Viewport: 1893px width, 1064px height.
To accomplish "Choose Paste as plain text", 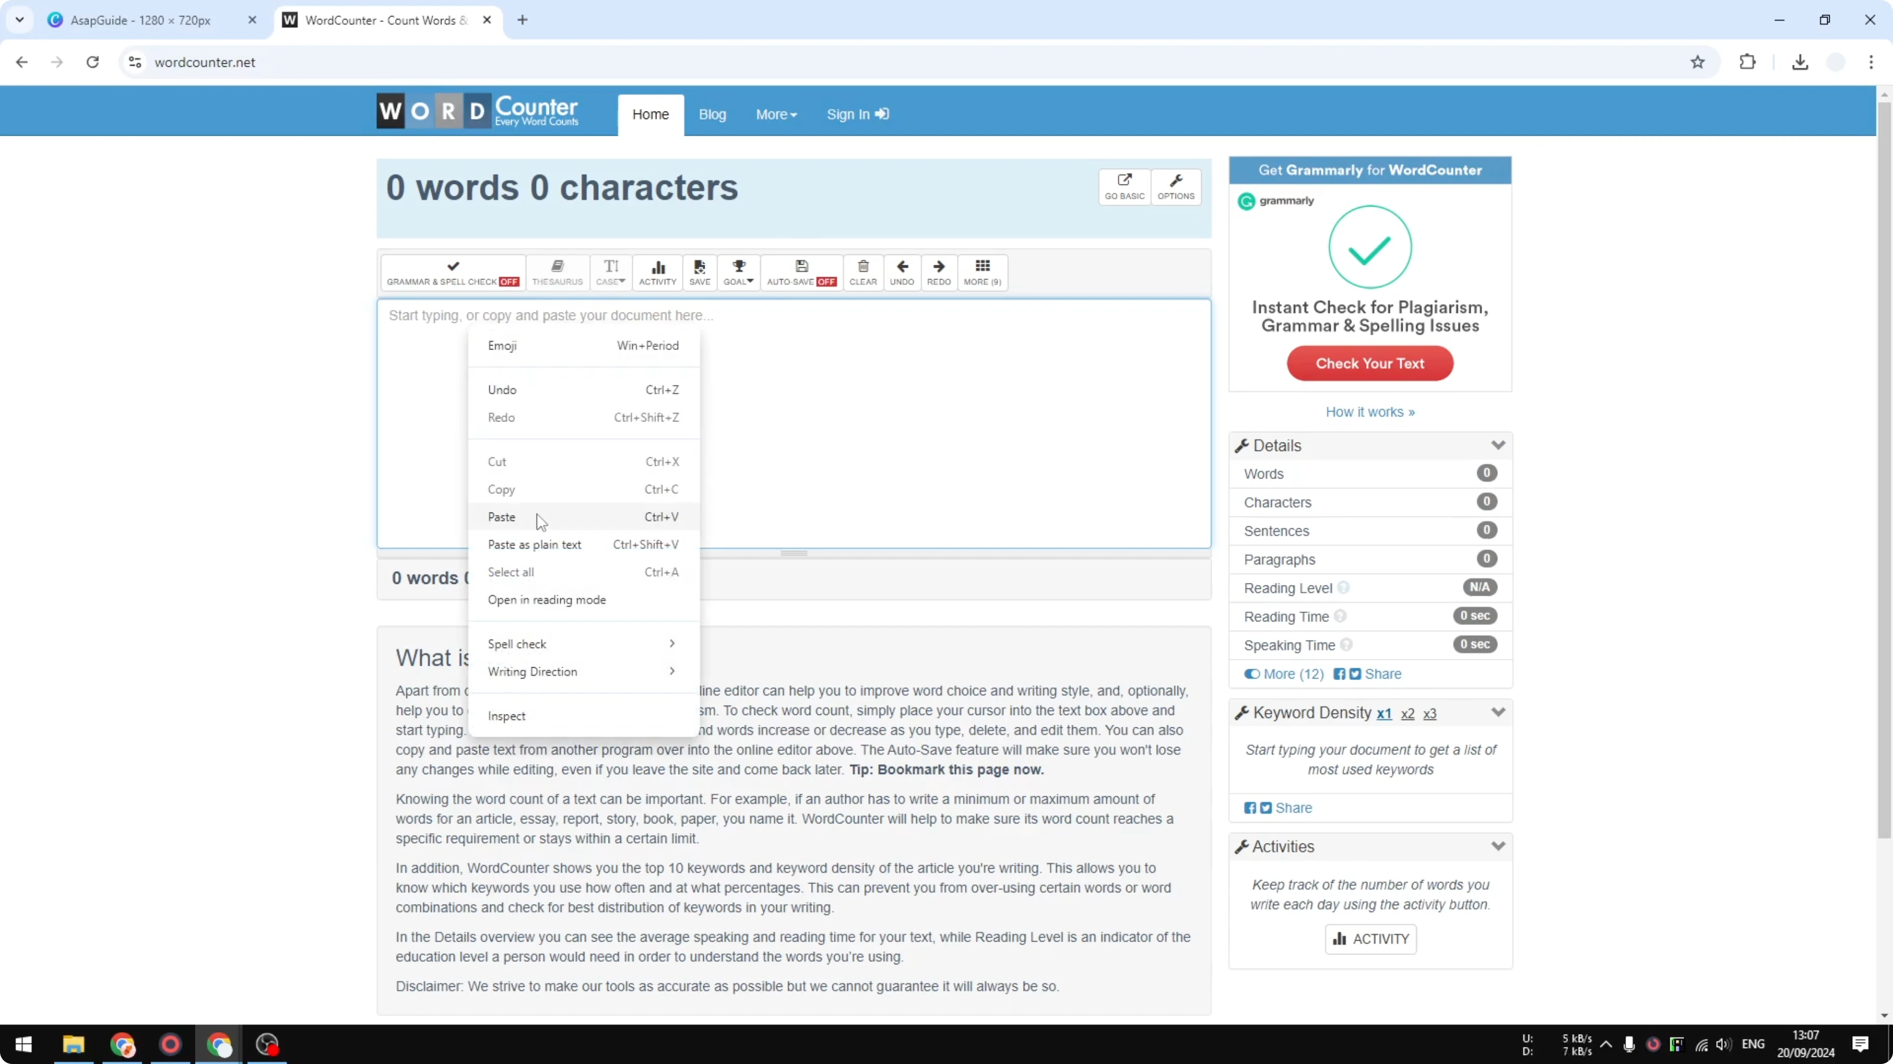I will pyautogui.click(x=583, y=544).
